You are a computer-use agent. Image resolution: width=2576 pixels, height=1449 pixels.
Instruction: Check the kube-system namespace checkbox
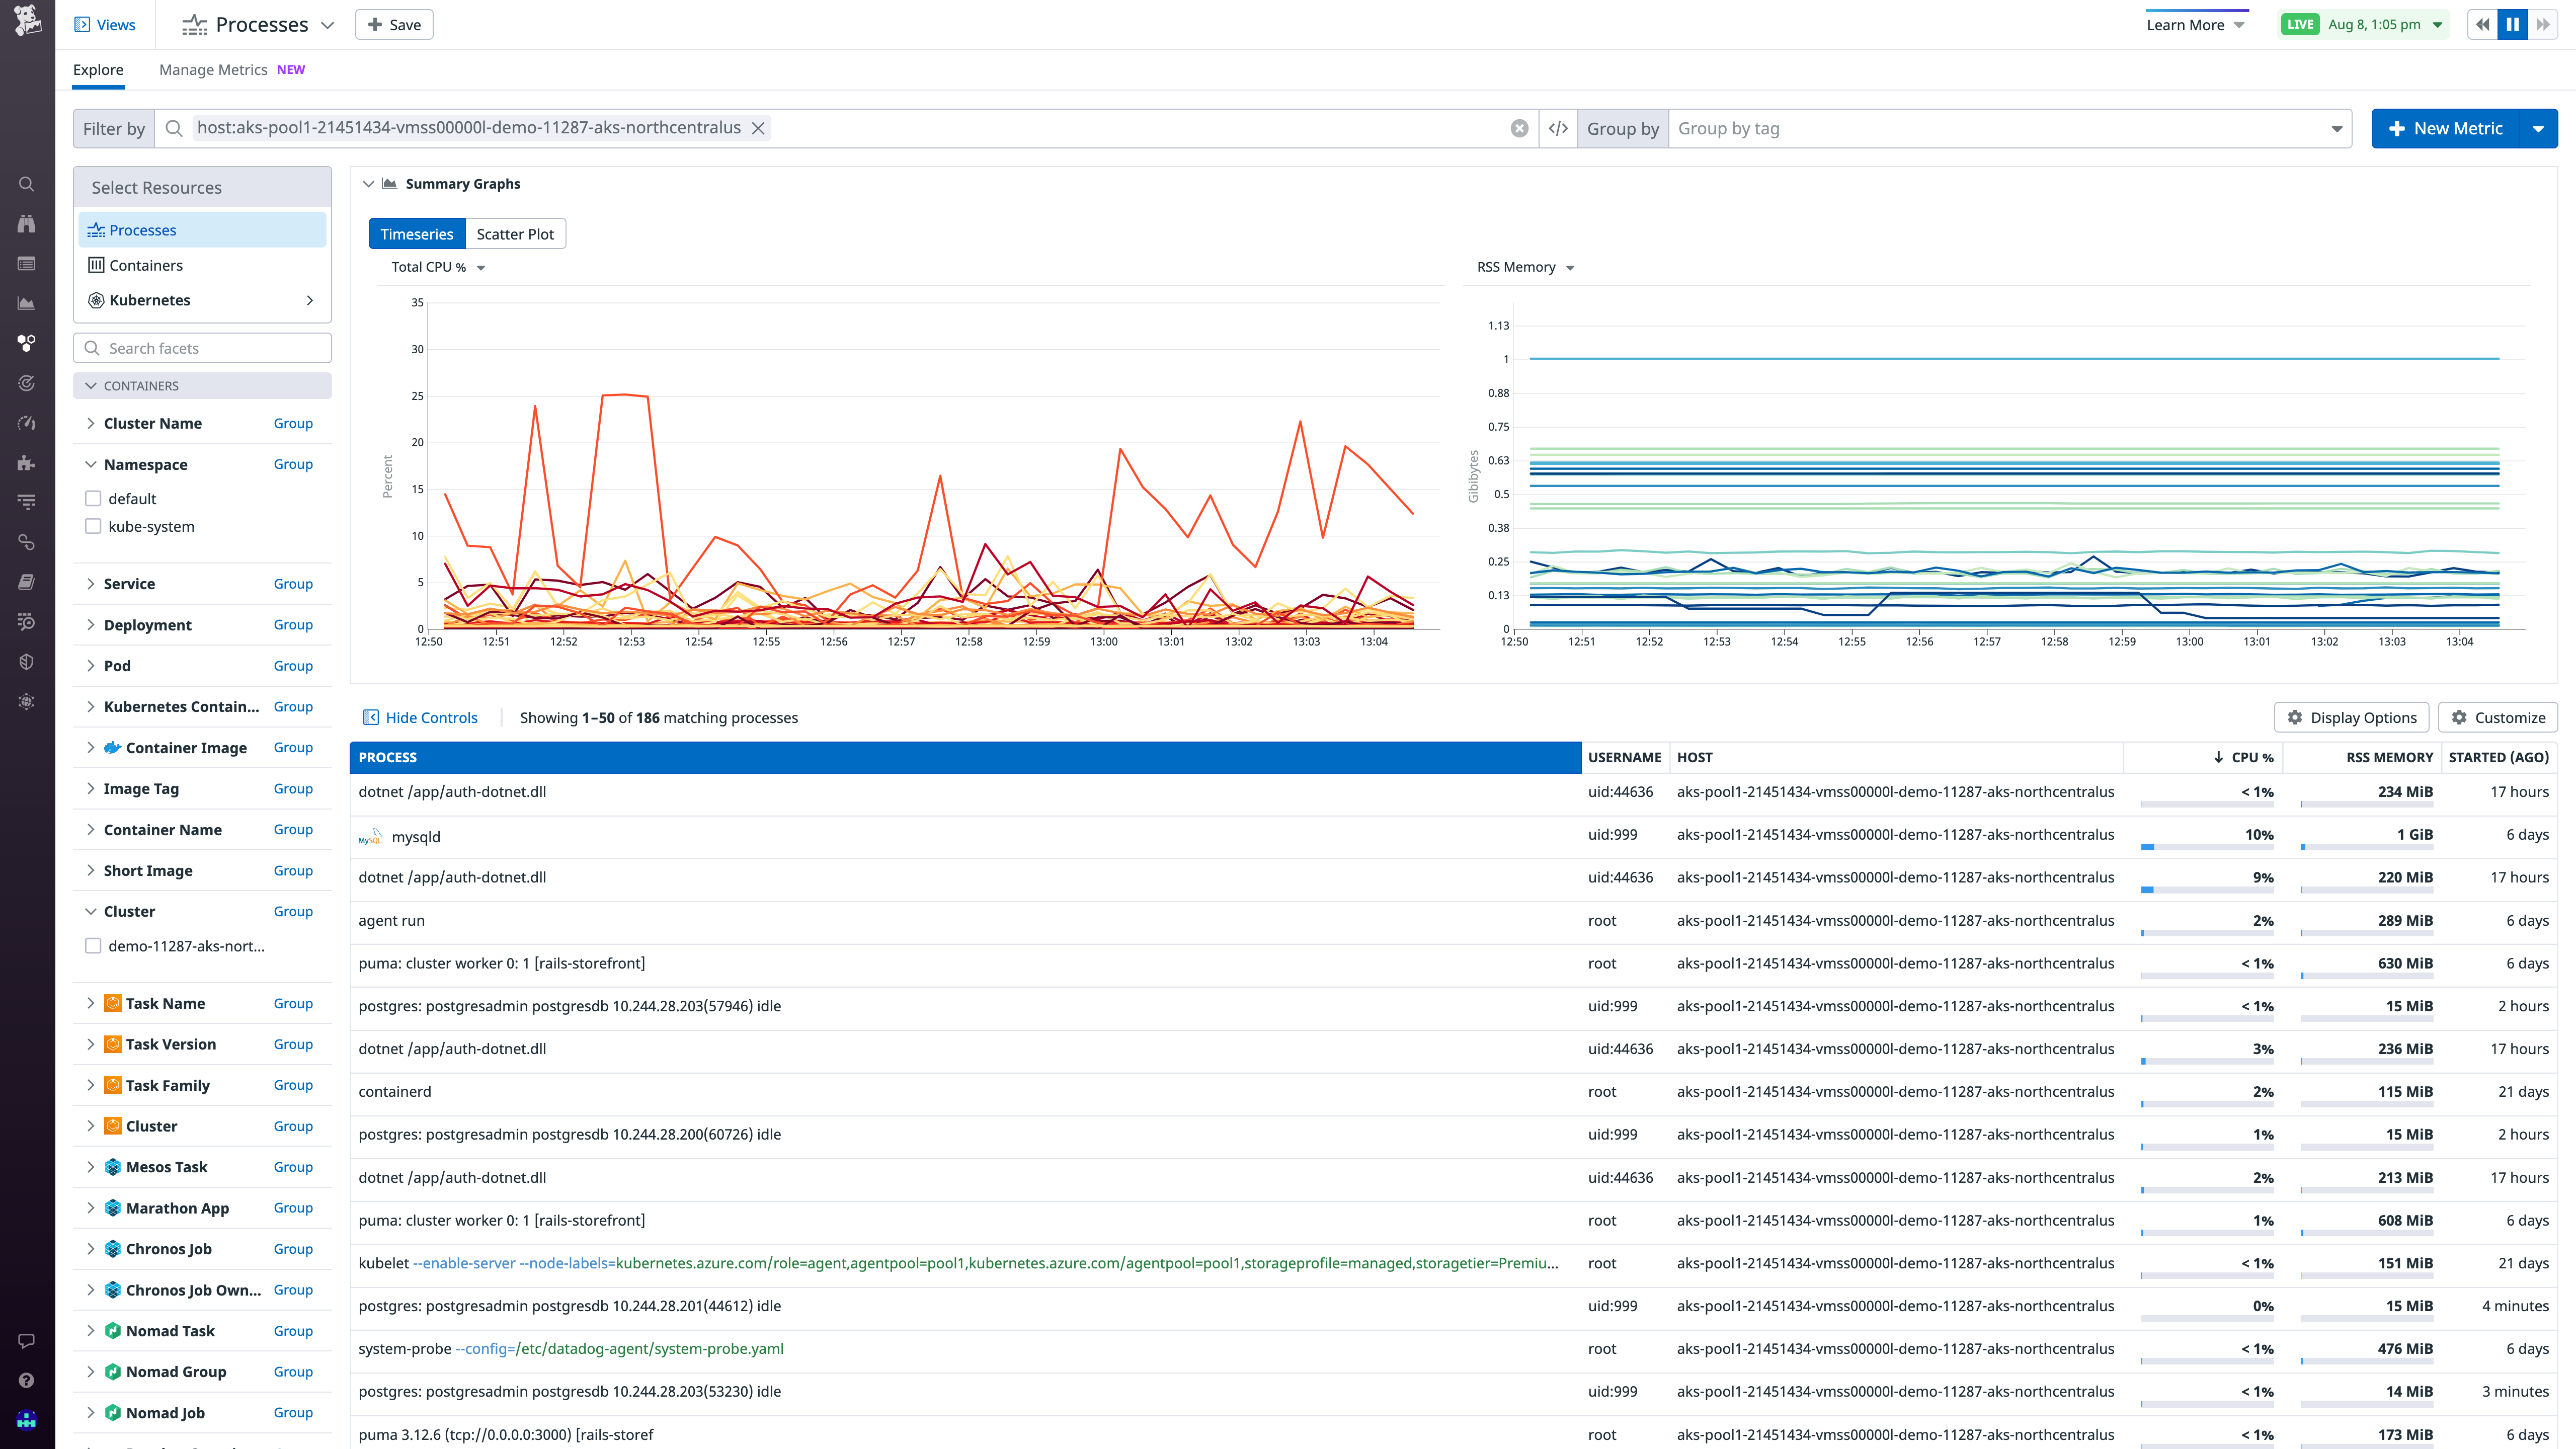(x=93, y=526)
